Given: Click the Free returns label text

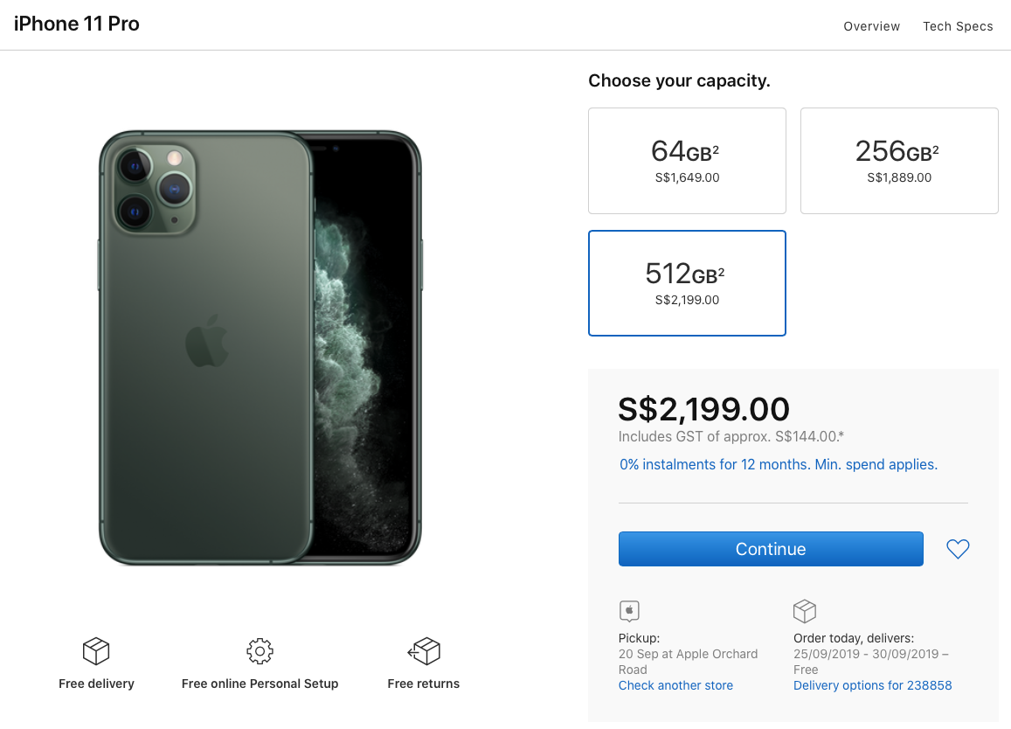Looking at the screenshot, I should click(424, 684).
